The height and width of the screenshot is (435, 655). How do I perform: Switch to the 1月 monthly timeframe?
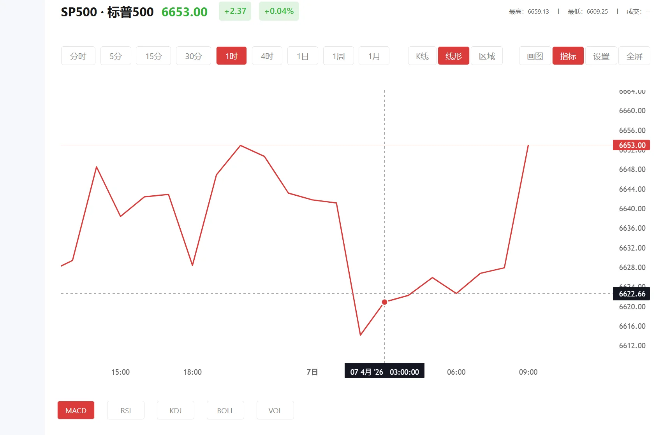coord(373,56)
